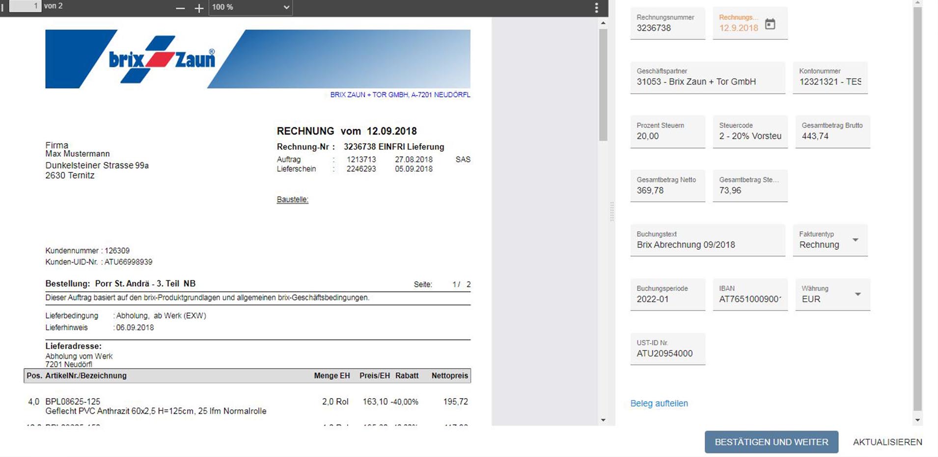Click net price '195,72' in table
The height and width of the screenshot is (457, 938).
[456, 402]
